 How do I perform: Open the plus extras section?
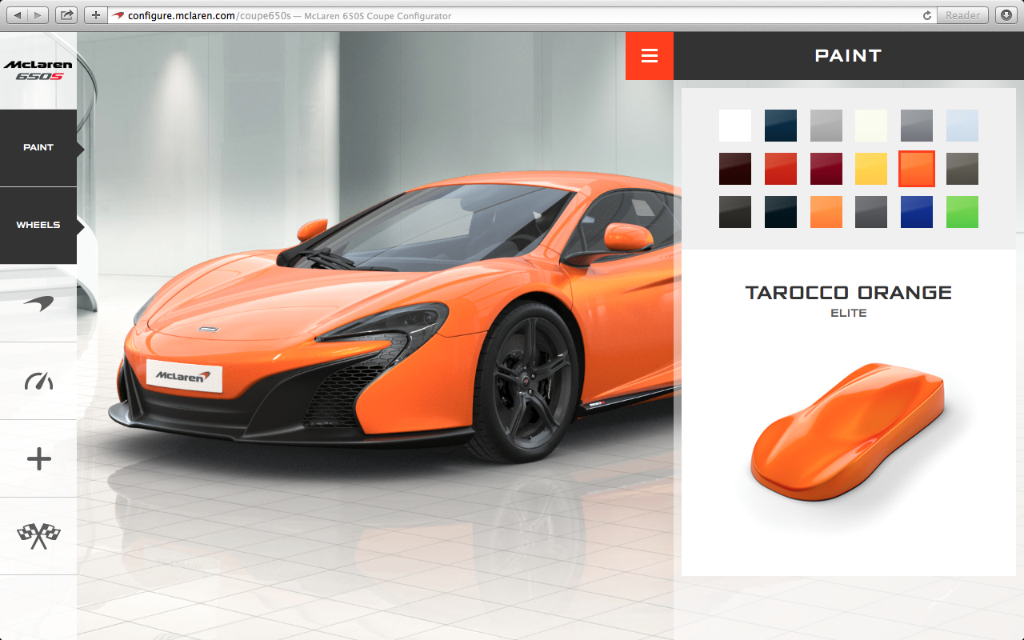(x=38, y=458)
